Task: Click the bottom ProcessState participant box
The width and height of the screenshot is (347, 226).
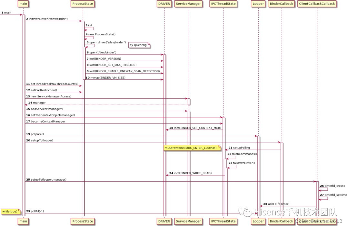Action: pos(83,221)
